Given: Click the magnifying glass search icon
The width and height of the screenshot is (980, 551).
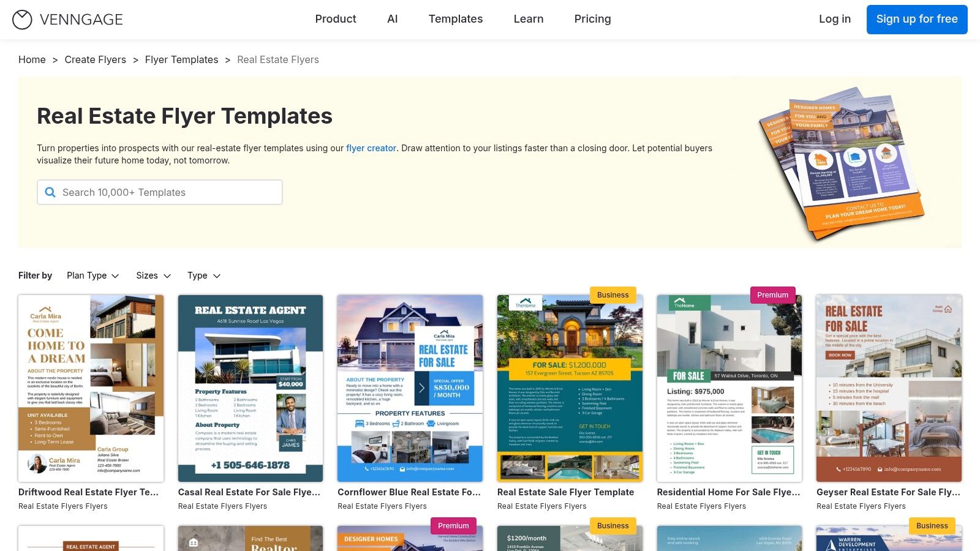Looking at the screenshot, I should tap(50, 192).
